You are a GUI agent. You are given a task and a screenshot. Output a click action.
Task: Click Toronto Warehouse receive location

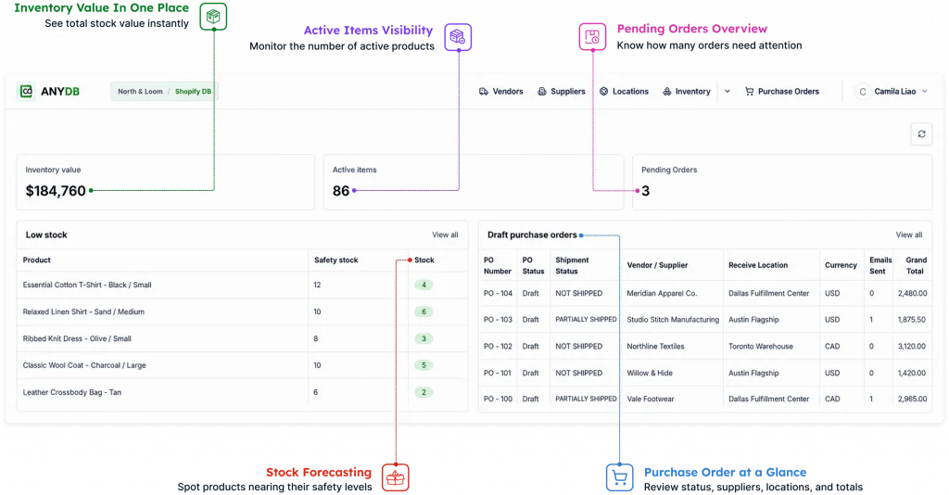pos(761,347)
